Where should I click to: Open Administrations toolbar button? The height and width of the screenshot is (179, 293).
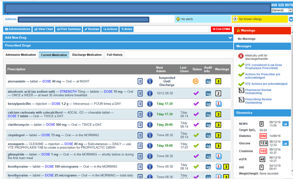(x=17, y=29)
